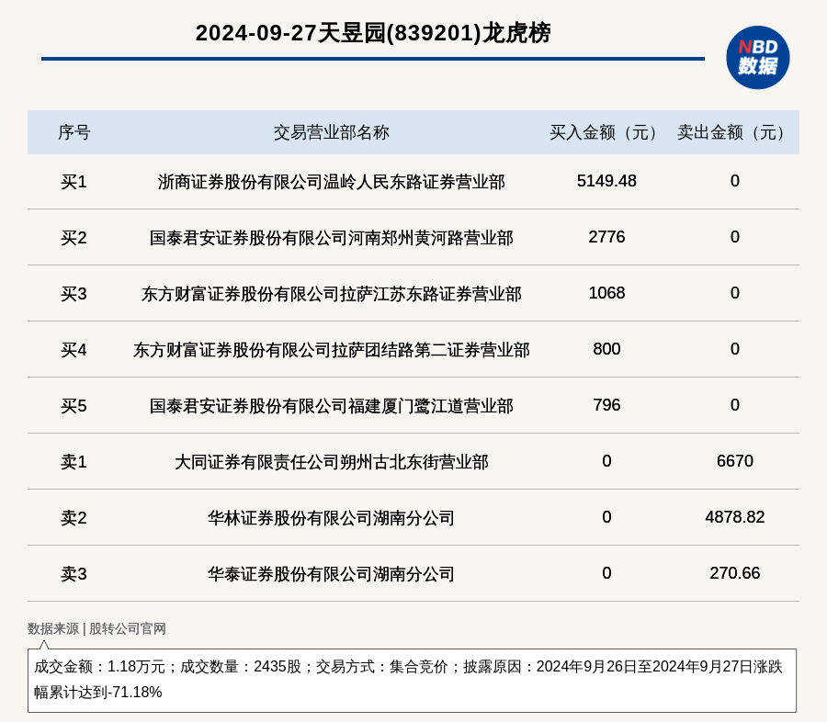Viewport: 827px width, 722px height.
Task: Click the sell amount 6670
Action: (735, 461)
